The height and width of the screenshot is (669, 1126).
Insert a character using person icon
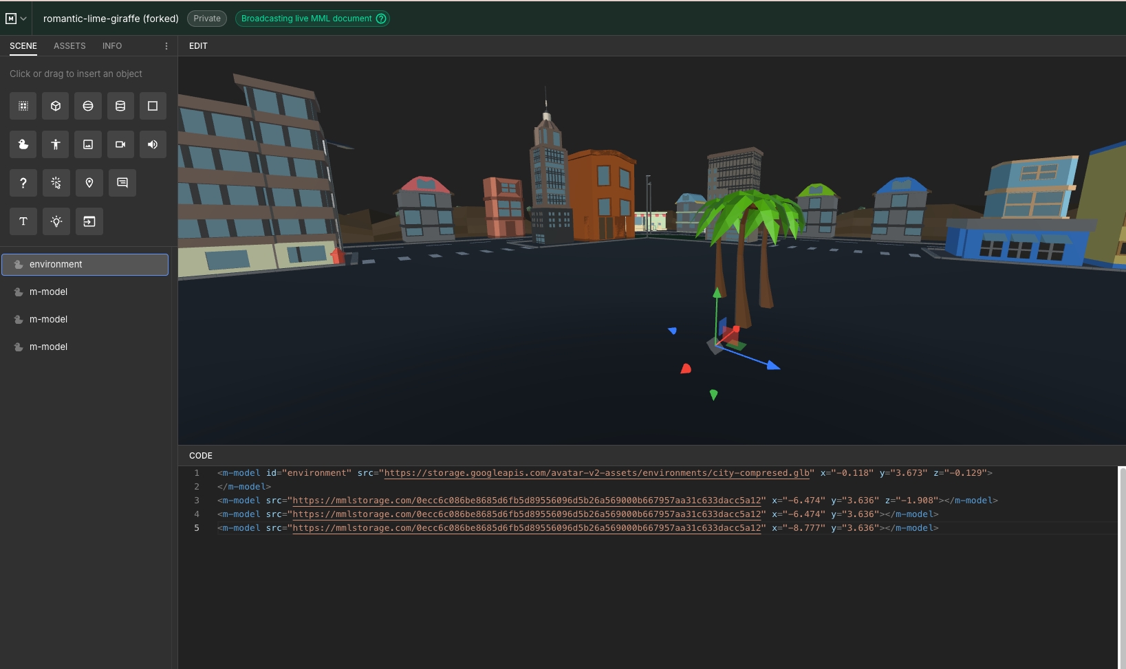56,144
